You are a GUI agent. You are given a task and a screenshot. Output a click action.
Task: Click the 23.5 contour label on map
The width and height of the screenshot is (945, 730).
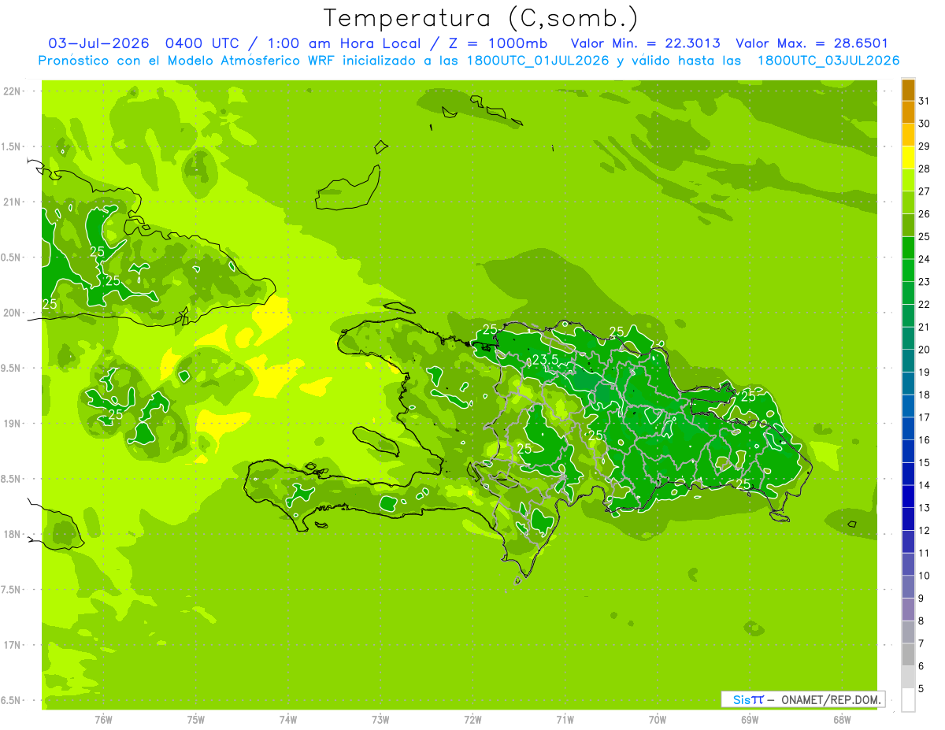tap(546, 360)
